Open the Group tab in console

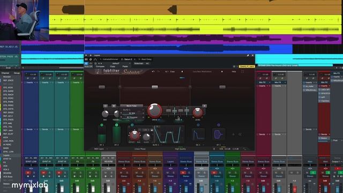pos(17,73)
